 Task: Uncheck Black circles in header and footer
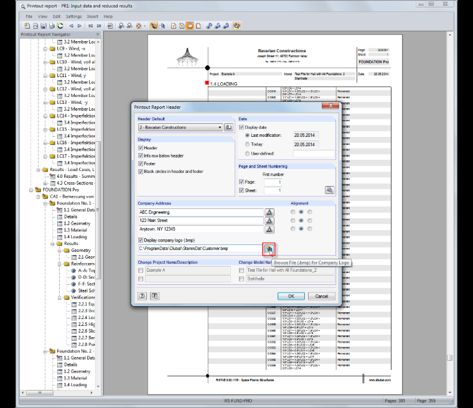click(141, 172)
